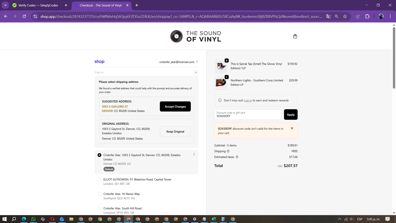Go back in browser history
Screen dimensions: 396x223
click(6, 16)
